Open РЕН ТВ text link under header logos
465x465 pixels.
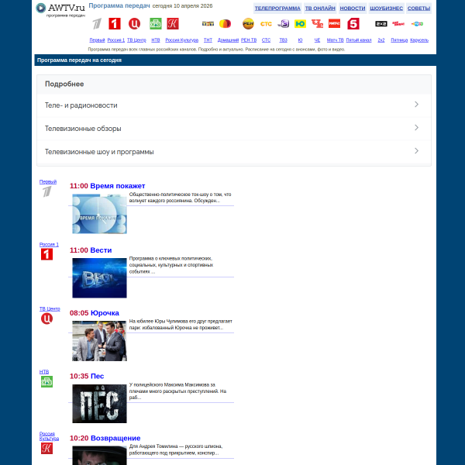pos(249,40)
